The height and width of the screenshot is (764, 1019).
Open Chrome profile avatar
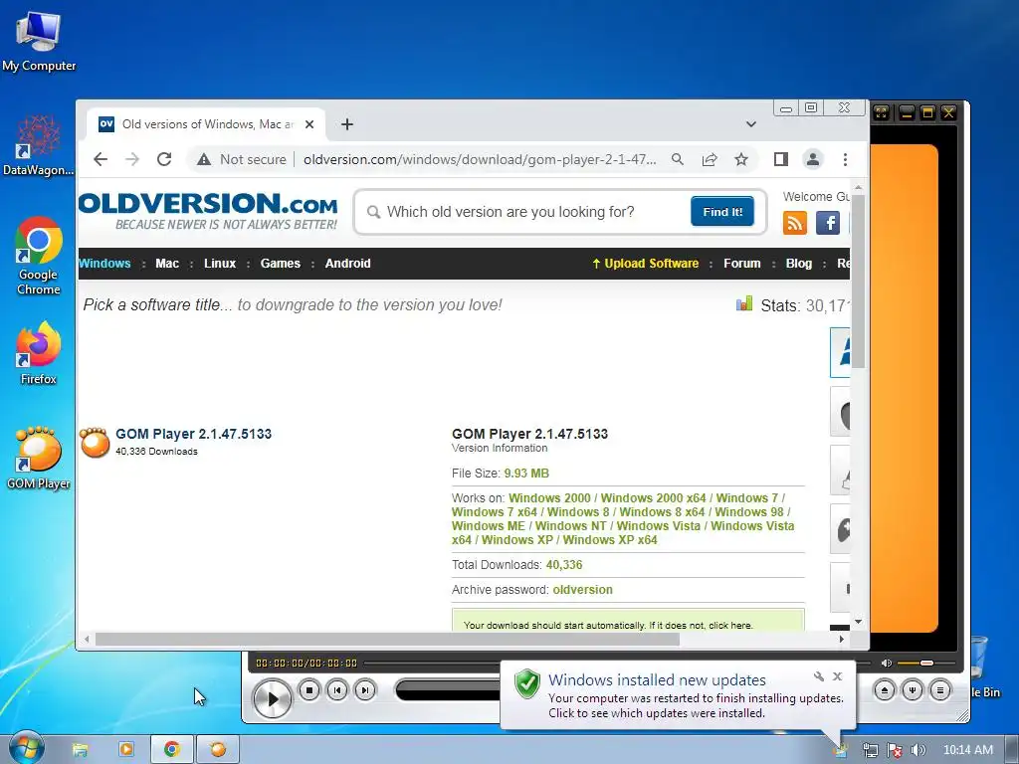pos(812,159)
